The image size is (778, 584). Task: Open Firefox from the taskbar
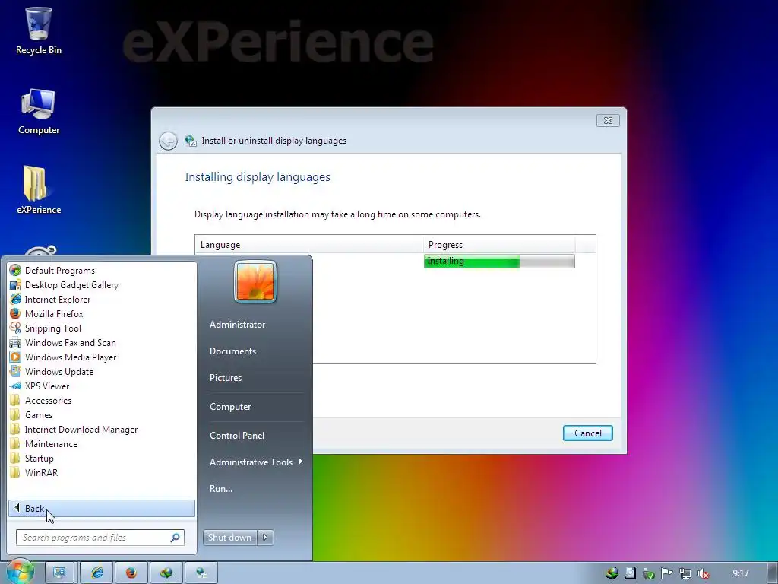[131, 573]
